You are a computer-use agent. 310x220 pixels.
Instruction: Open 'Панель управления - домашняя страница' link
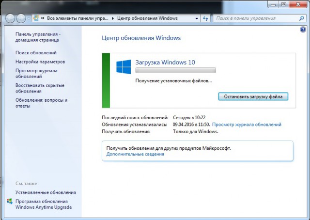tap(38, 37)
